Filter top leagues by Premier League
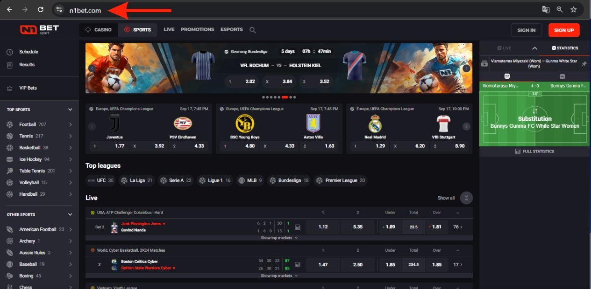The image size is (591, 289). 340,180
